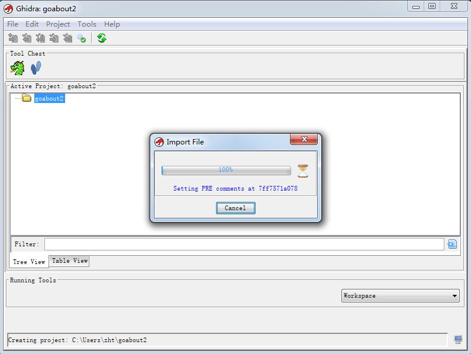Click the 'Active Project: goabout2' label
This screenshot has width=471, height=354.
click(53, 86)
